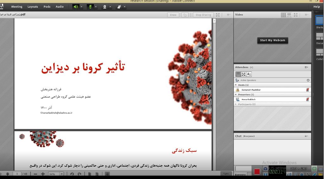Open the Help menu
324x179 pixels.
coord(317,7)
